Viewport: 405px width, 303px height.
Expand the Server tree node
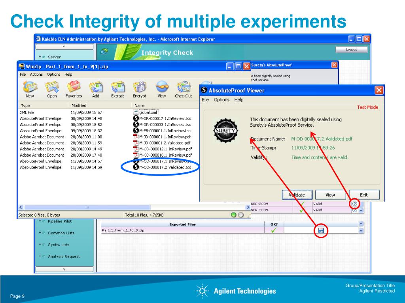40,57
